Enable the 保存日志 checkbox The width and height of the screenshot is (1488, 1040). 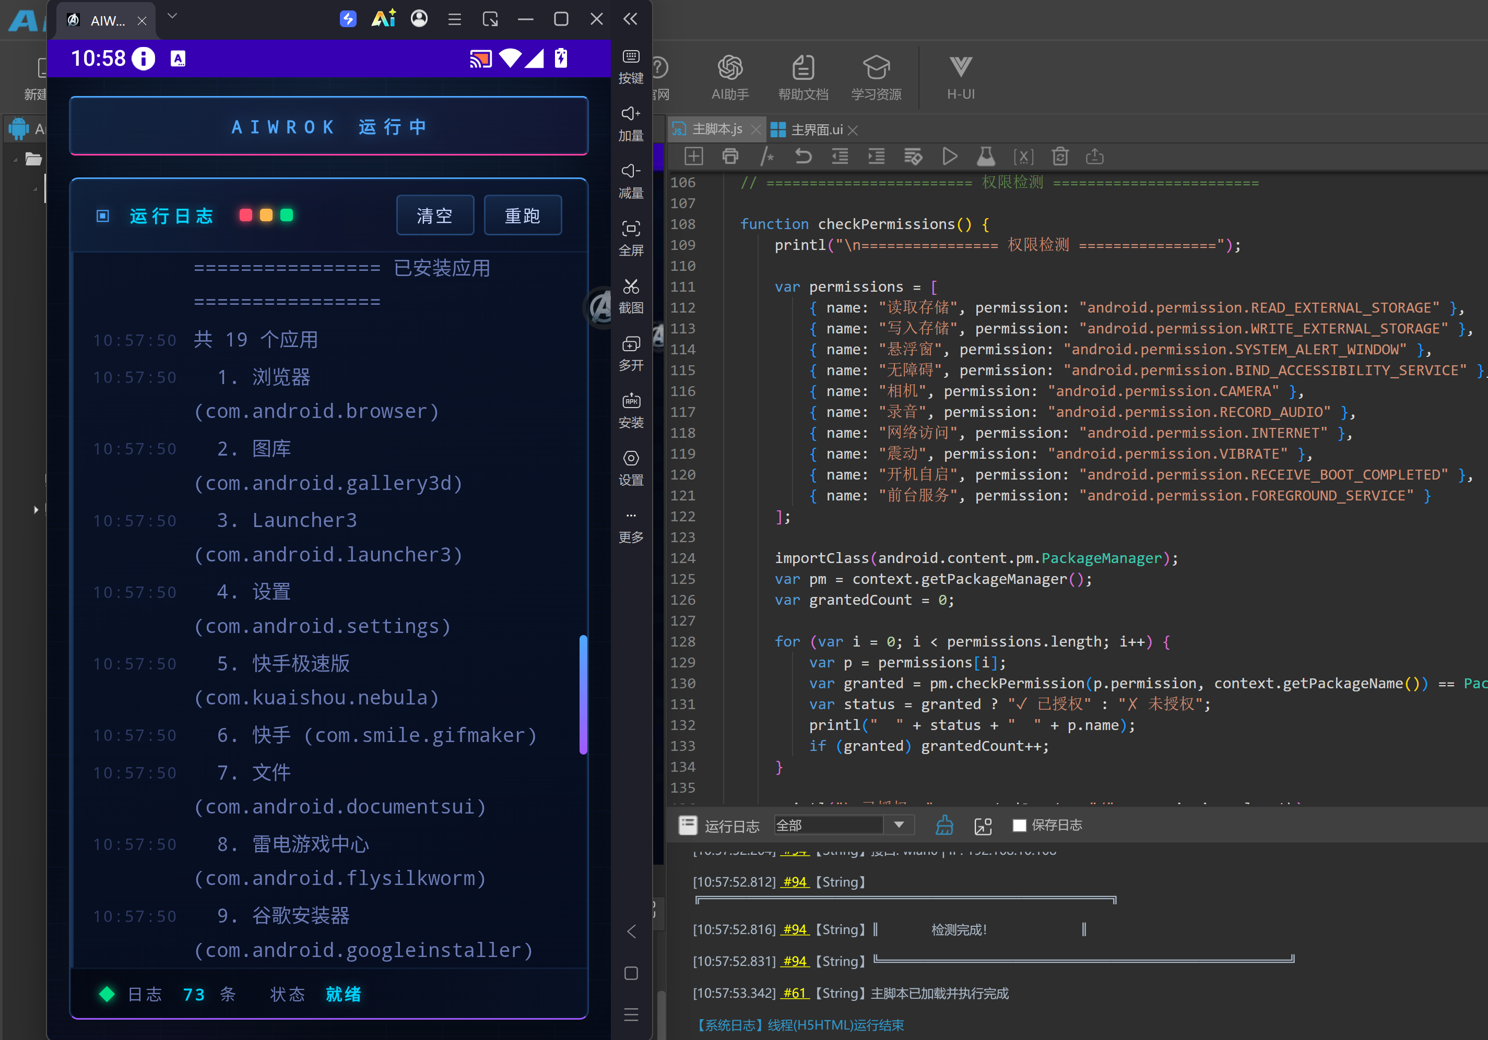(1020, 825)
